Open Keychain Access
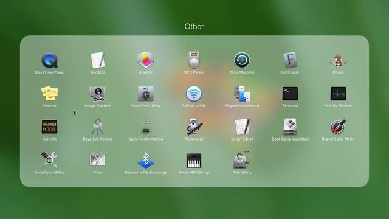The image size is (389, 219). click(97, 127)
